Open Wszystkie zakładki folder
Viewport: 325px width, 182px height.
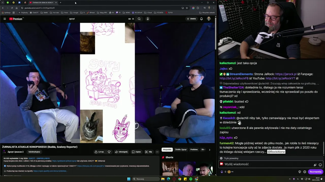tap(207, 12)
